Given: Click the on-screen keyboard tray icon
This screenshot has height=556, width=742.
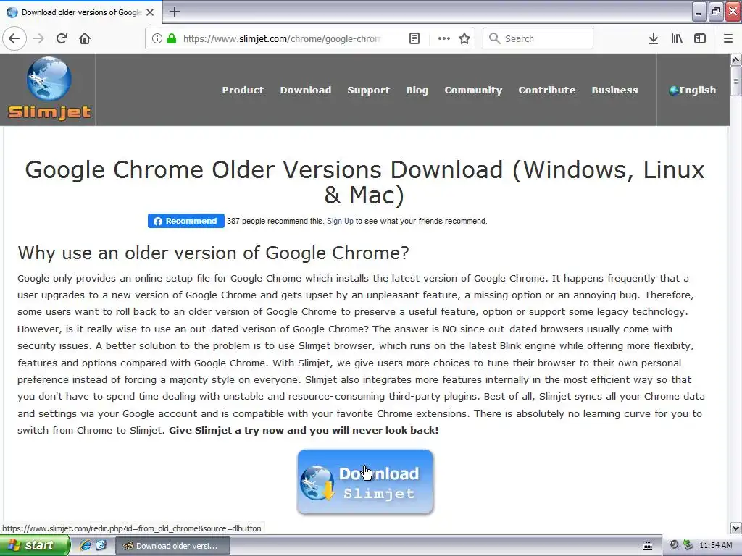Looking at the screenshot, I should click(x=647, y=546).
